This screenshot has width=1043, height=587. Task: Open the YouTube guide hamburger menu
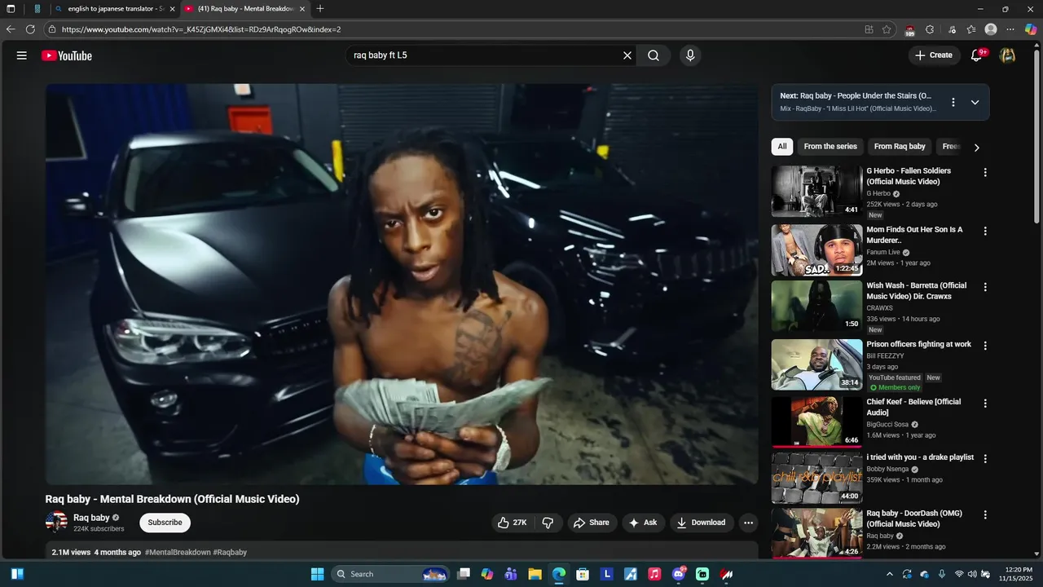click(x=22, y=55)
